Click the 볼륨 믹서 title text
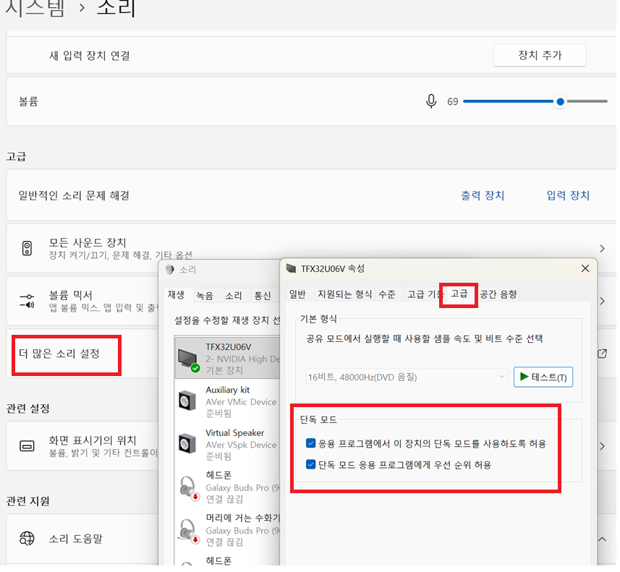 pyautogui.click(x=70, y=296)
